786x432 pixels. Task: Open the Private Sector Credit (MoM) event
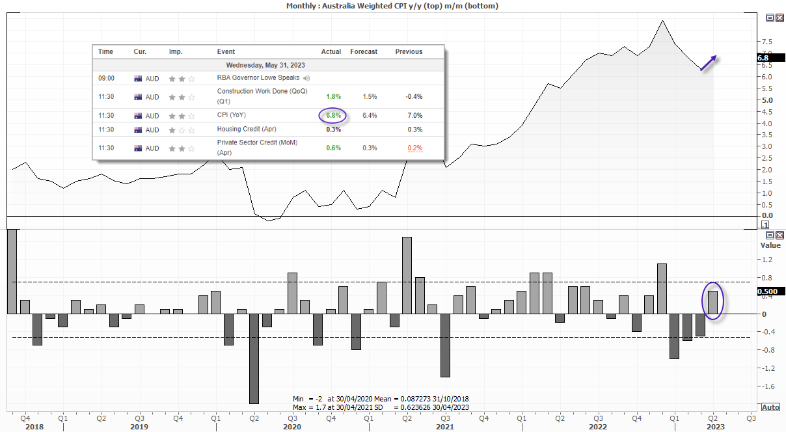point(257,147)
